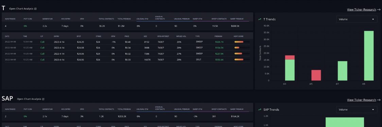Click the 26% implied vol cell
Screen dimensions: 382x127
click(x=179, y=42)
